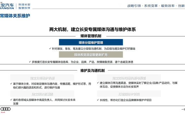Click checkmark beside 建立媒体日常沟通渠道
Screen dimensions: 185x117
click(98, 83)
